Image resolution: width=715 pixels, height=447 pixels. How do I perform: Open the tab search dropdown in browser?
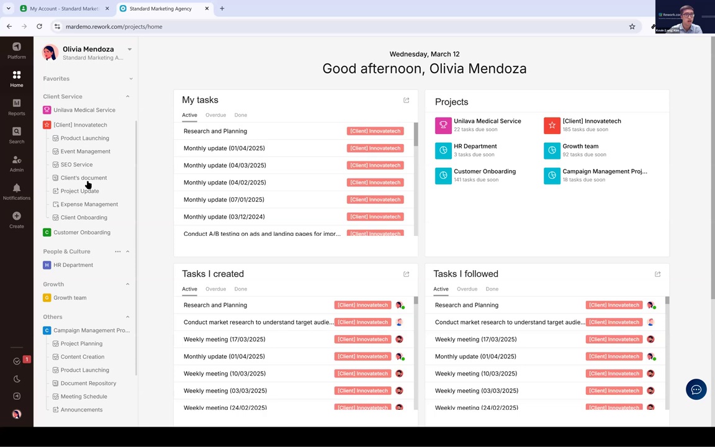8,8
